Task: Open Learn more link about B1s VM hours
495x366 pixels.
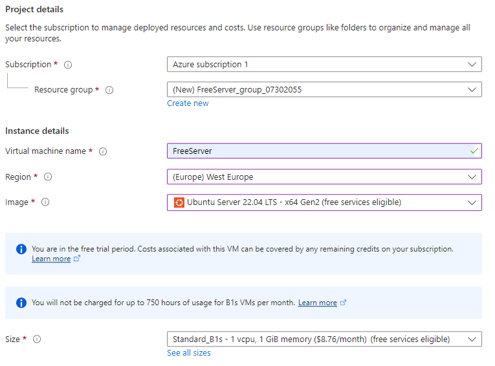Action: coord(318,303)
